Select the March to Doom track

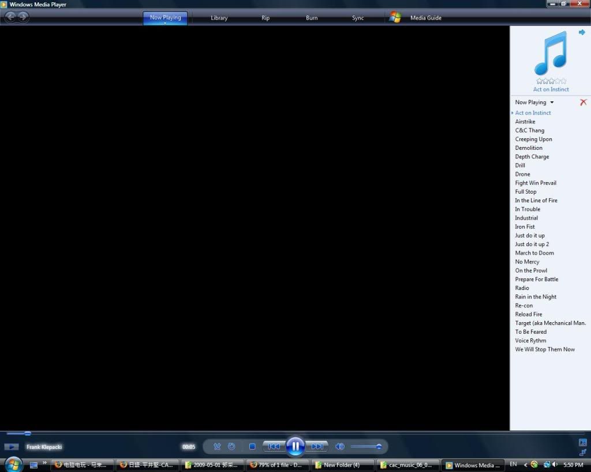pyautogui.click(x=534, y=253)
